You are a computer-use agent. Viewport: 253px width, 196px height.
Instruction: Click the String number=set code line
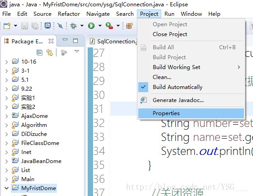(x=207, y=123)
